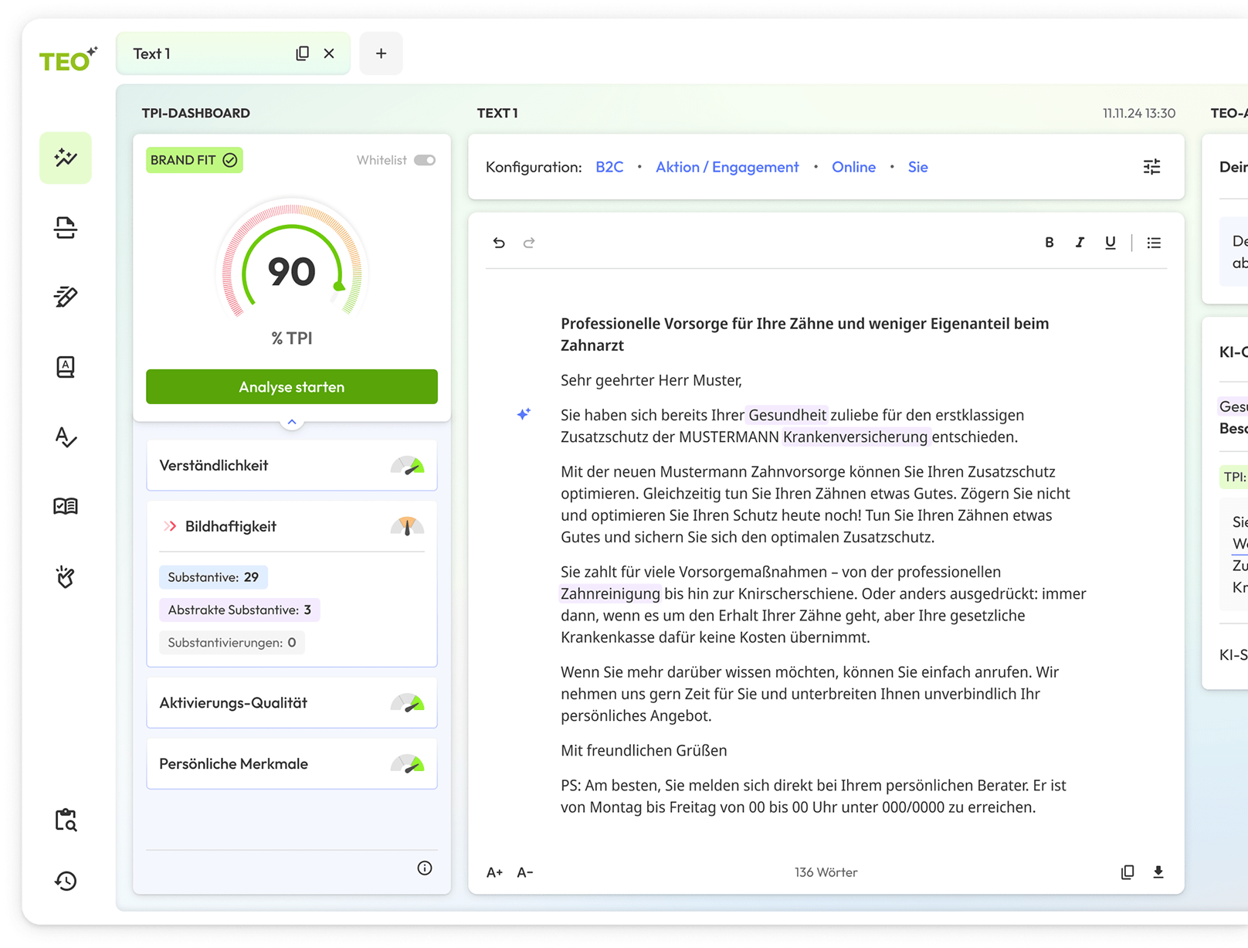
Task: Expand the Verständlichkeit section
Action: pos(292,465)
